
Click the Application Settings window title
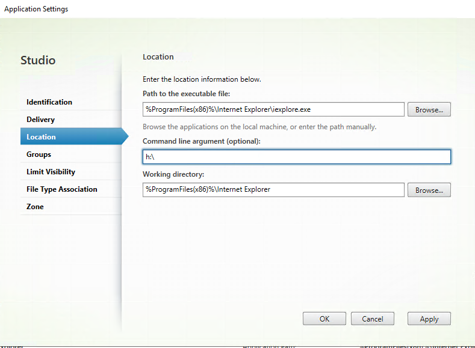point(36,9)
